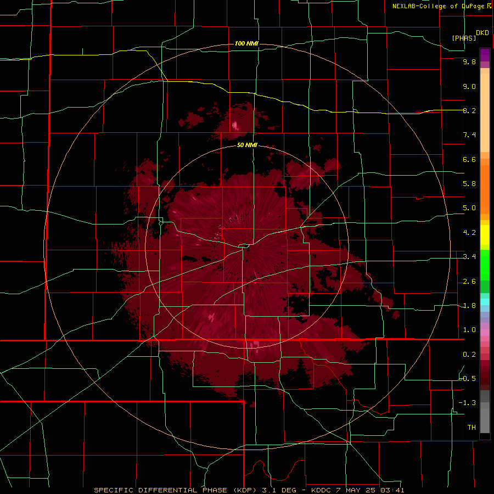Click the 9.0 scale label
This screenshot has height=494, width=494.
(x=469, y=86)
